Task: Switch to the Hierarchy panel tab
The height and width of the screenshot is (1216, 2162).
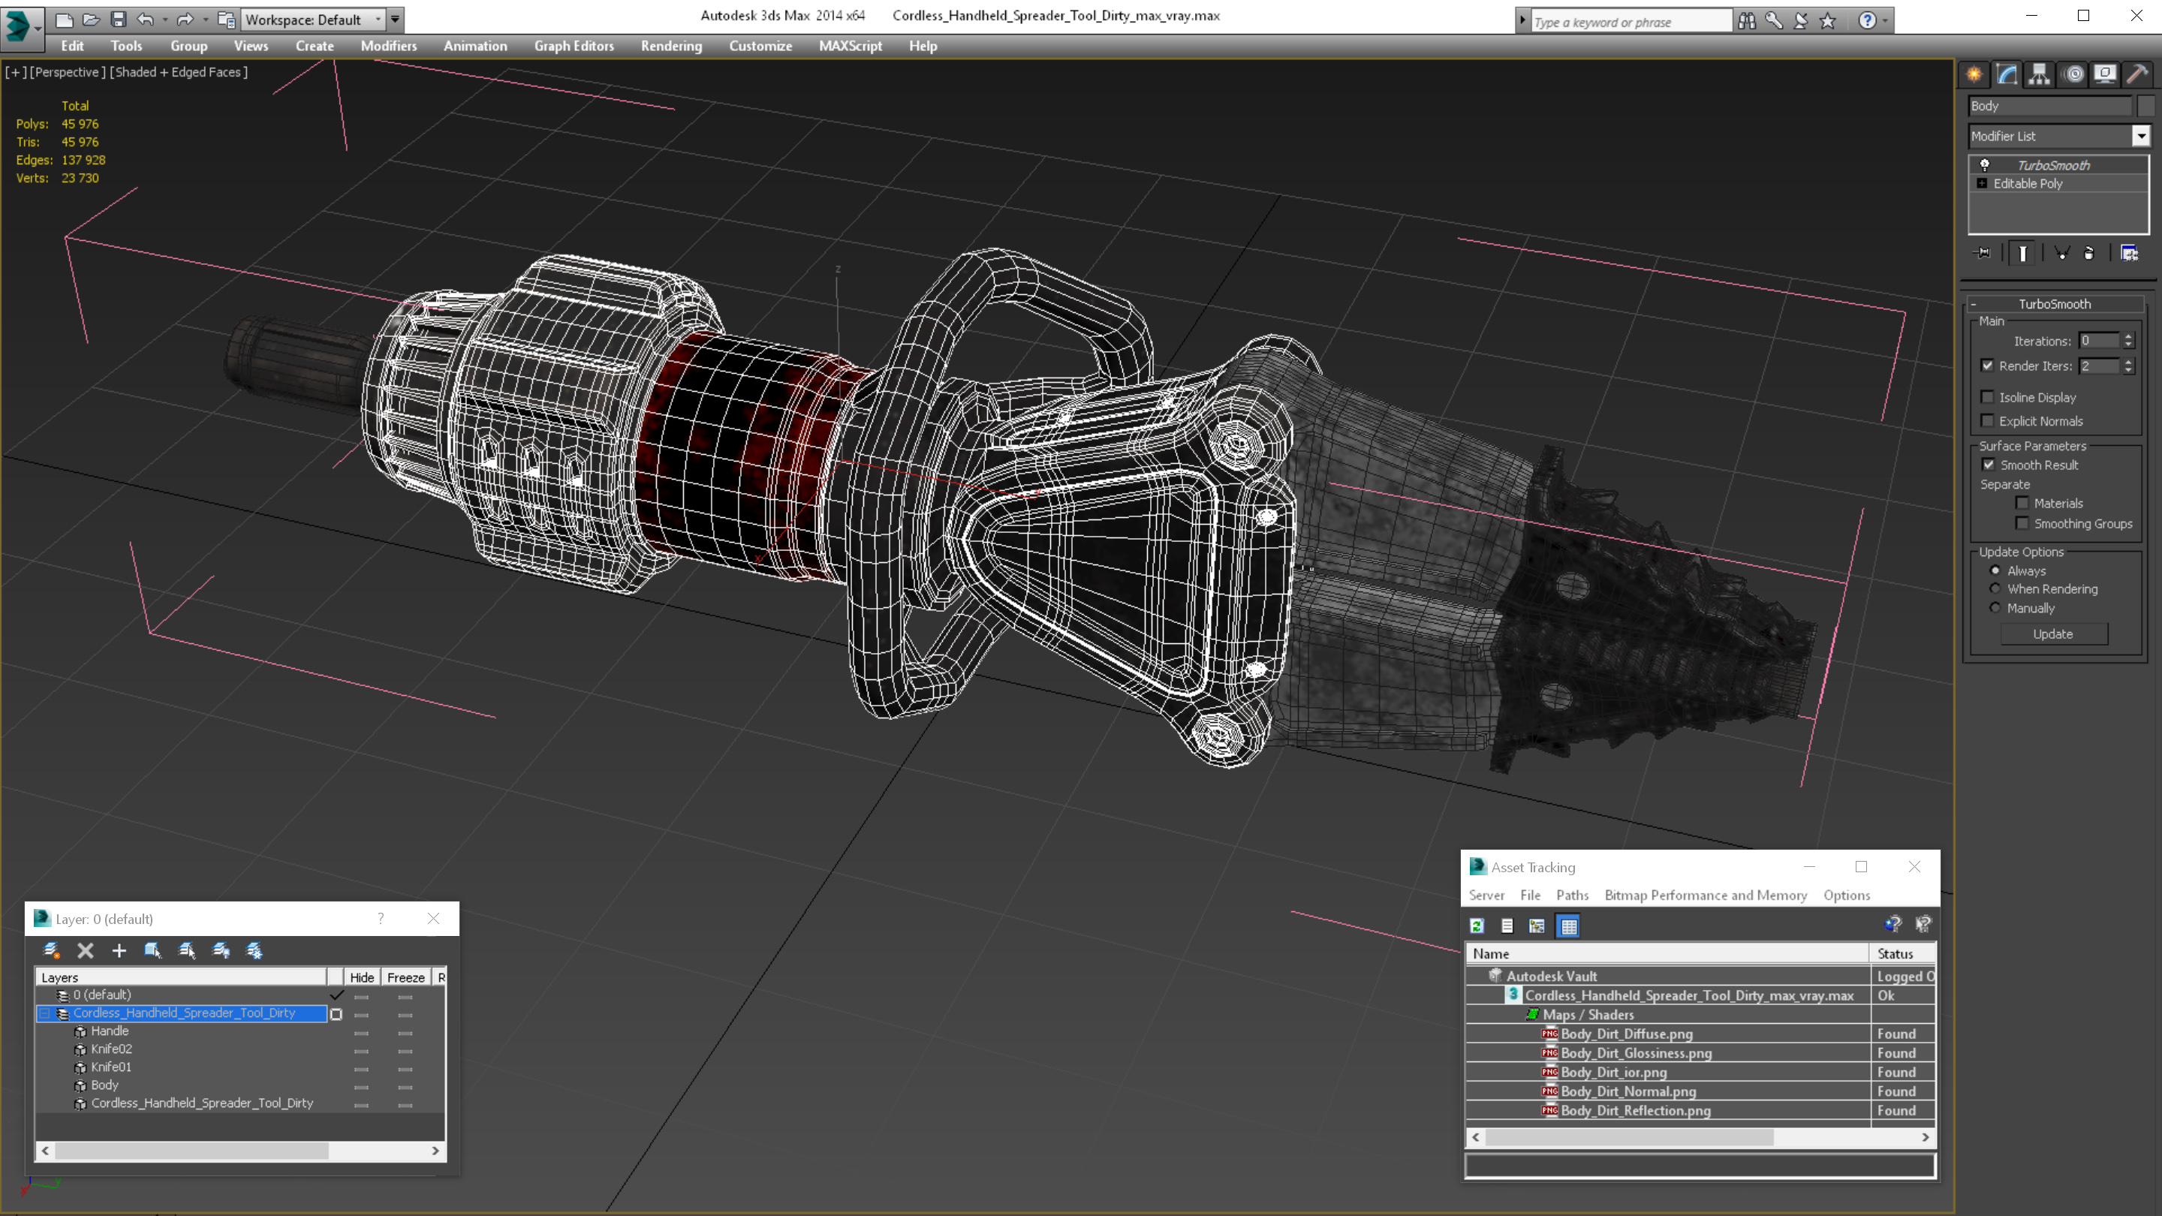Action: (2039, 75)
